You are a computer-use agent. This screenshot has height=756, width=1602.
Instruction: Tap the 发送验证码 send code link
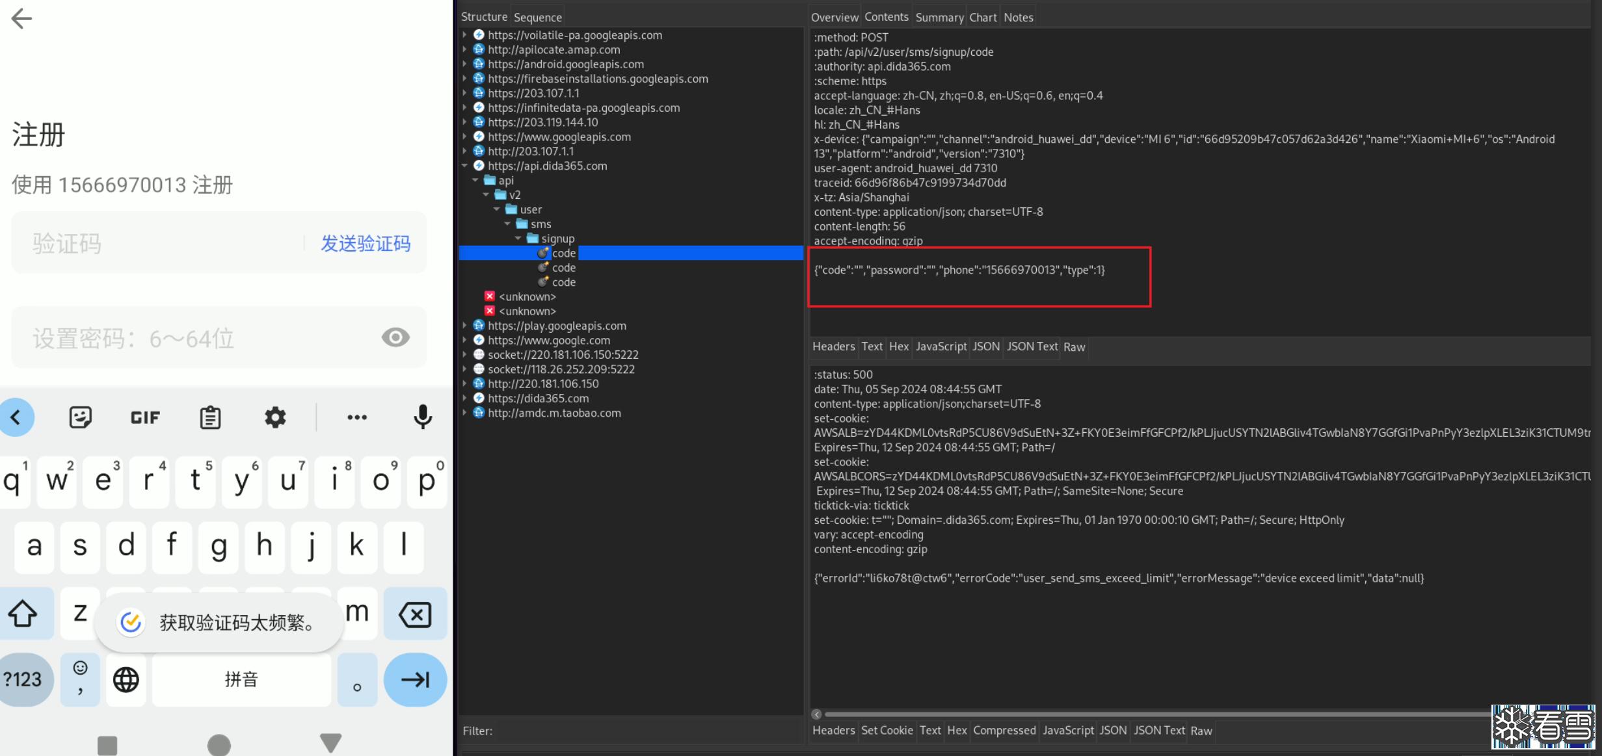pos(366,244)
